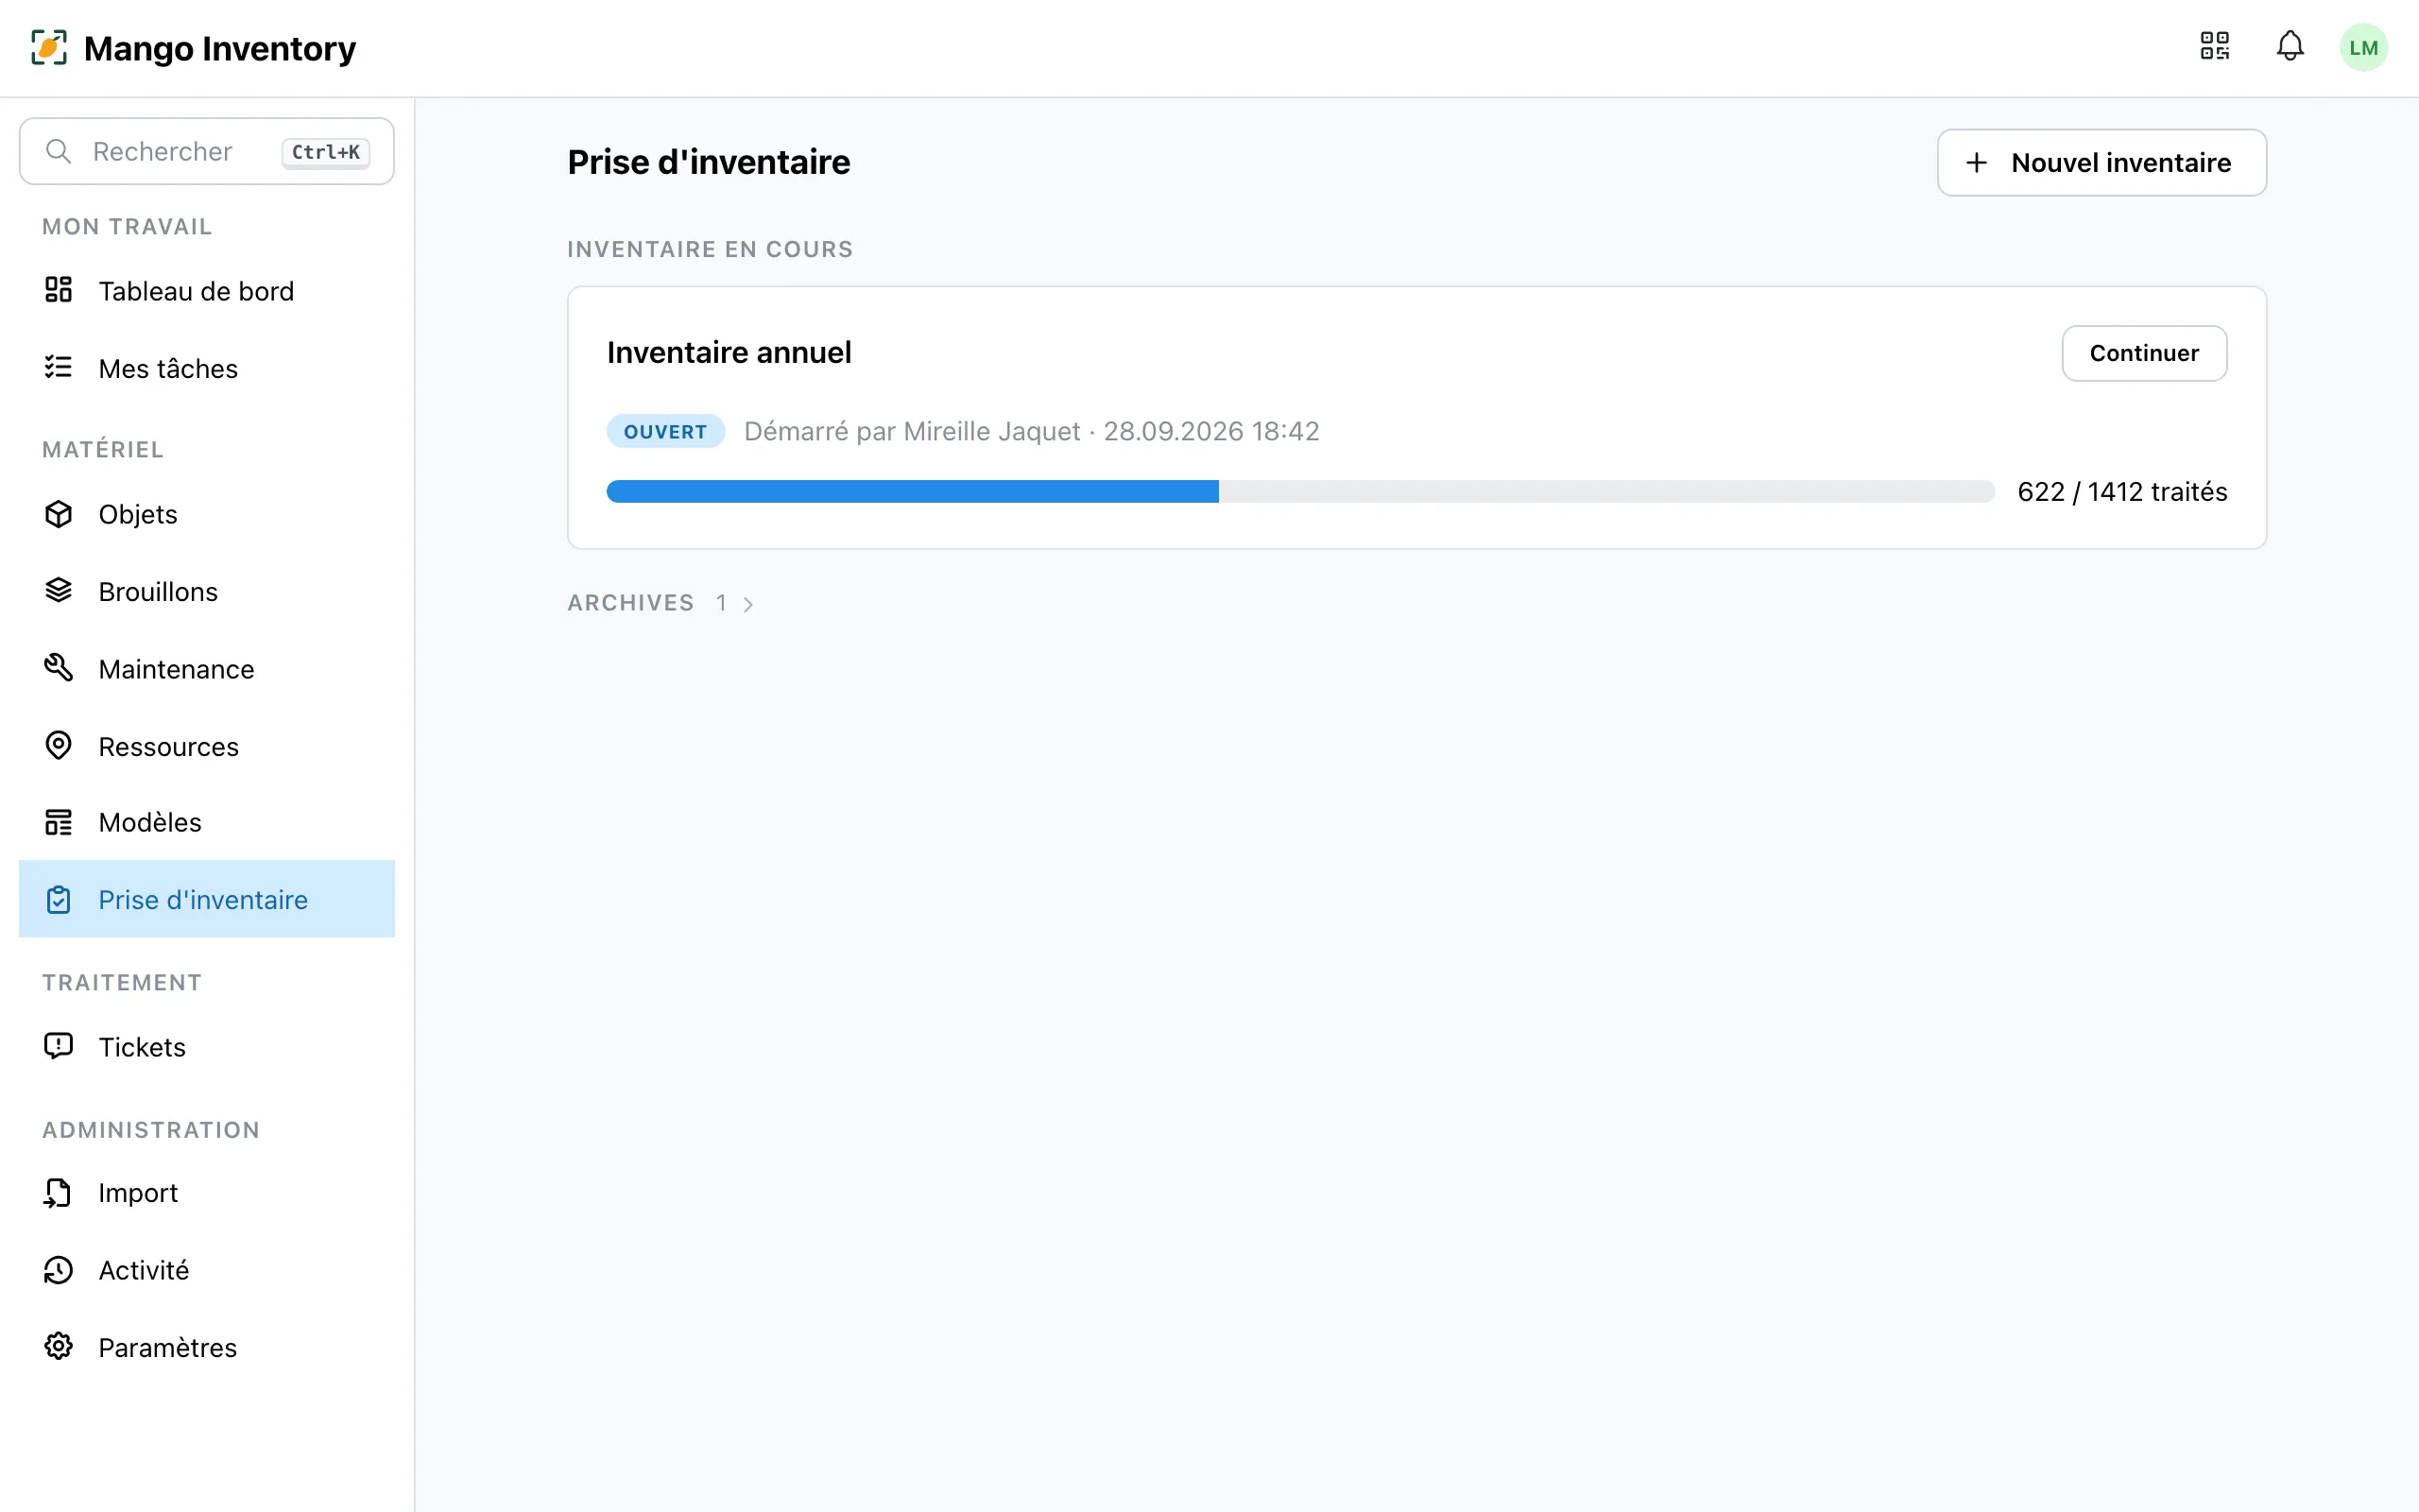The width and height of the screenshot is (2419, 1512).
Task: Click the Nouvel inventaire button
Action: click(x=2102, y=162)
